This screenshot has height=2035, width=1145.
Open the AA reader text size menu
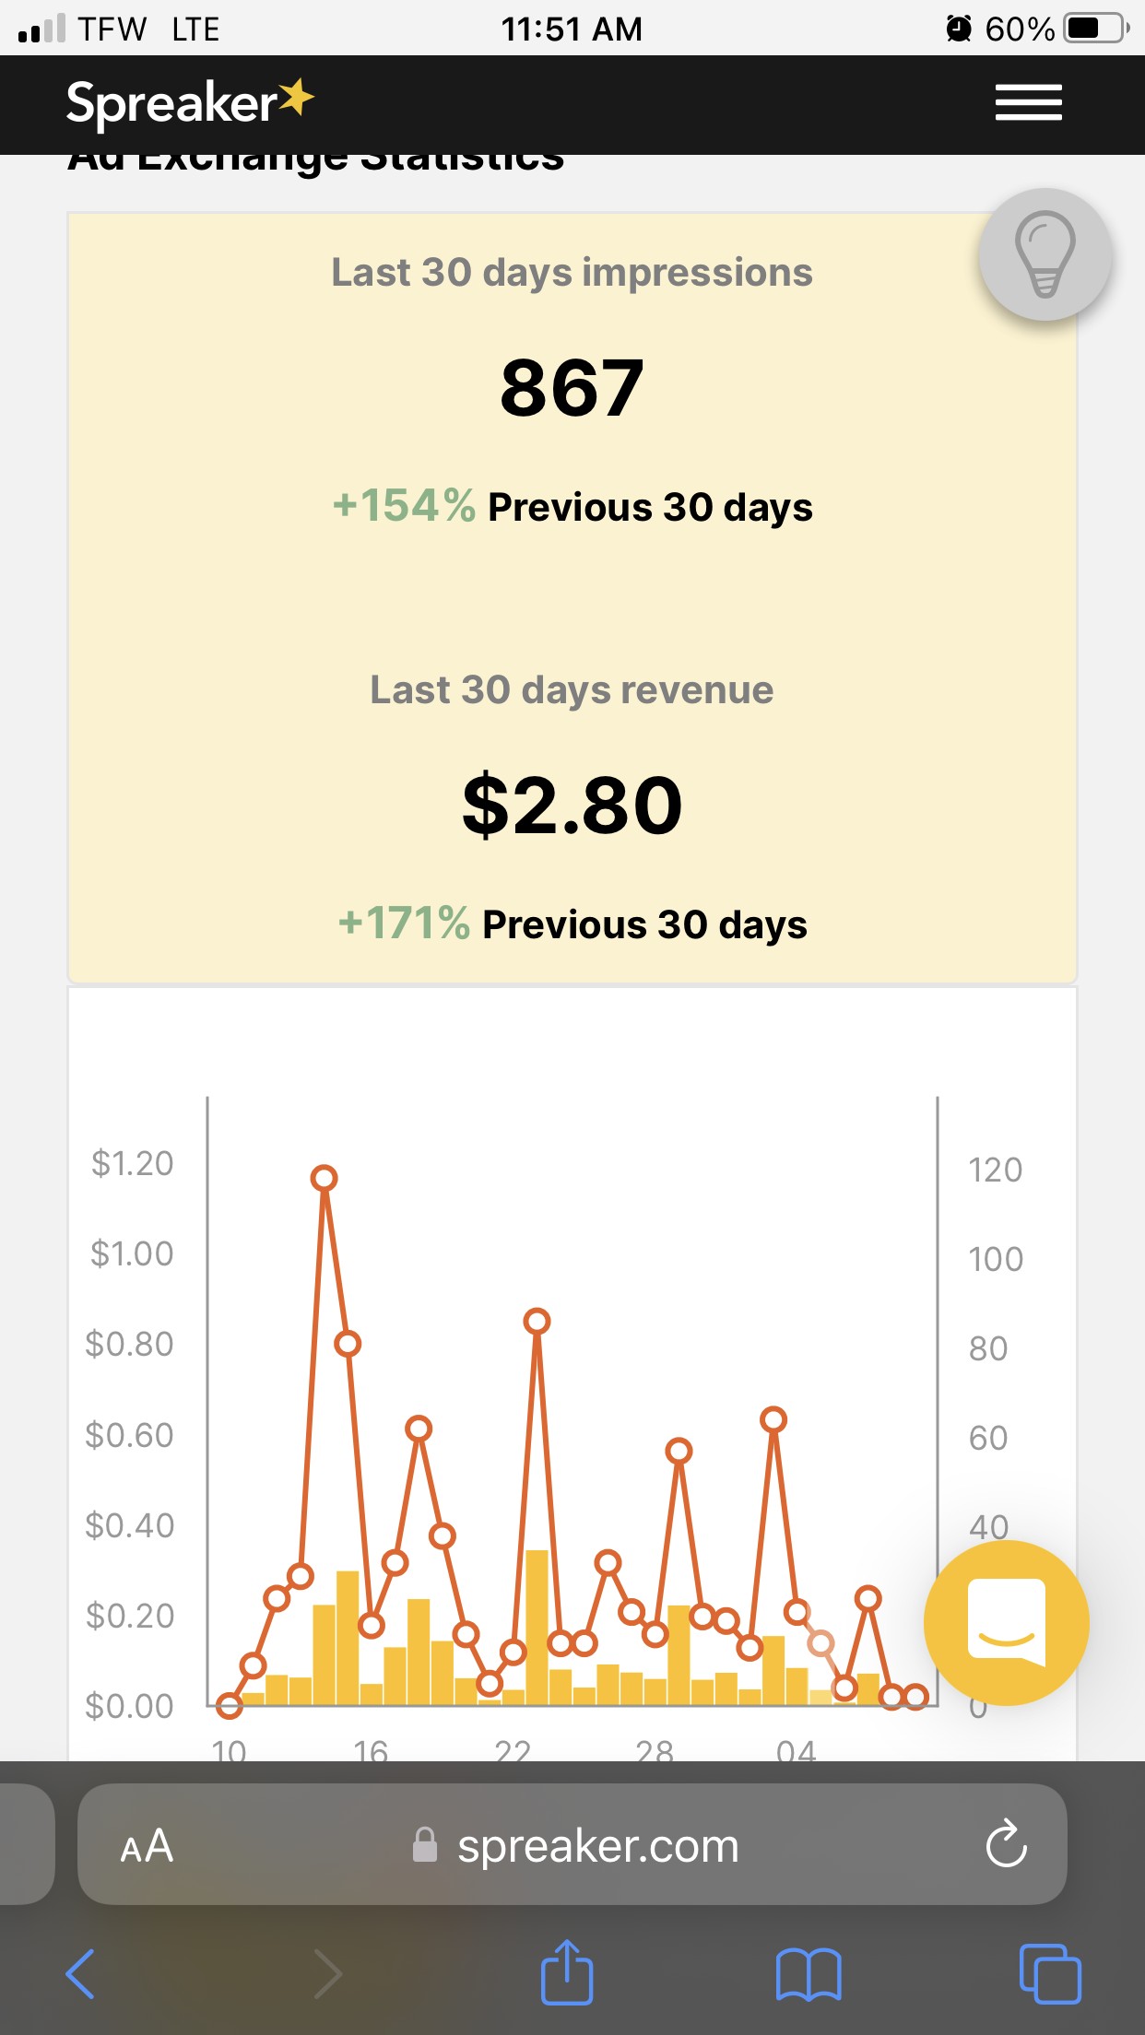(x=147, y=1846)
